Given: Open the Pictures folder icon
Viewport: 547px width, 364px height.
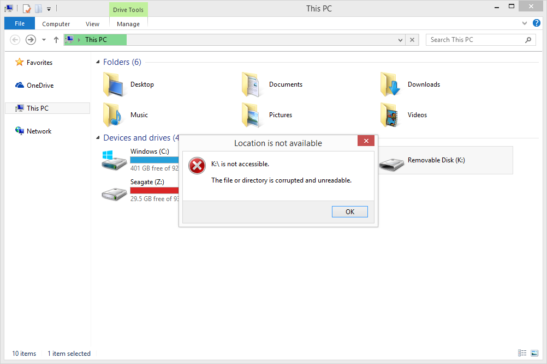Looking at the screenshot, I should [x=251, y=114].
